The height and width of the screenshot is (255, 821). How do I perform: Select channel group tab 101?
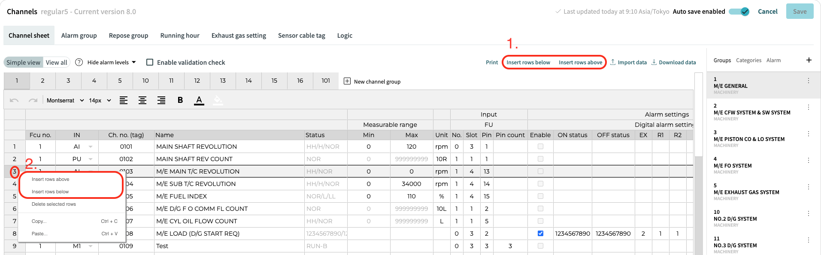326,81
